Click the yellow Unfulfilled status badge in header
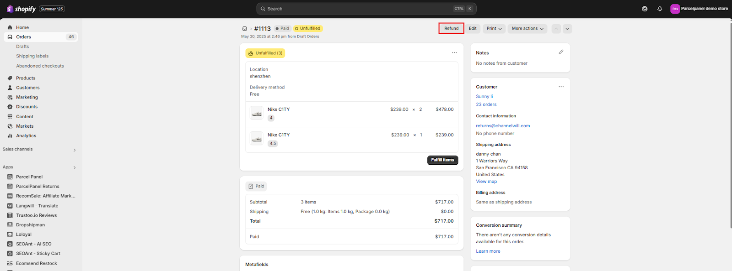732x271 pixels. tap(308, 28)
